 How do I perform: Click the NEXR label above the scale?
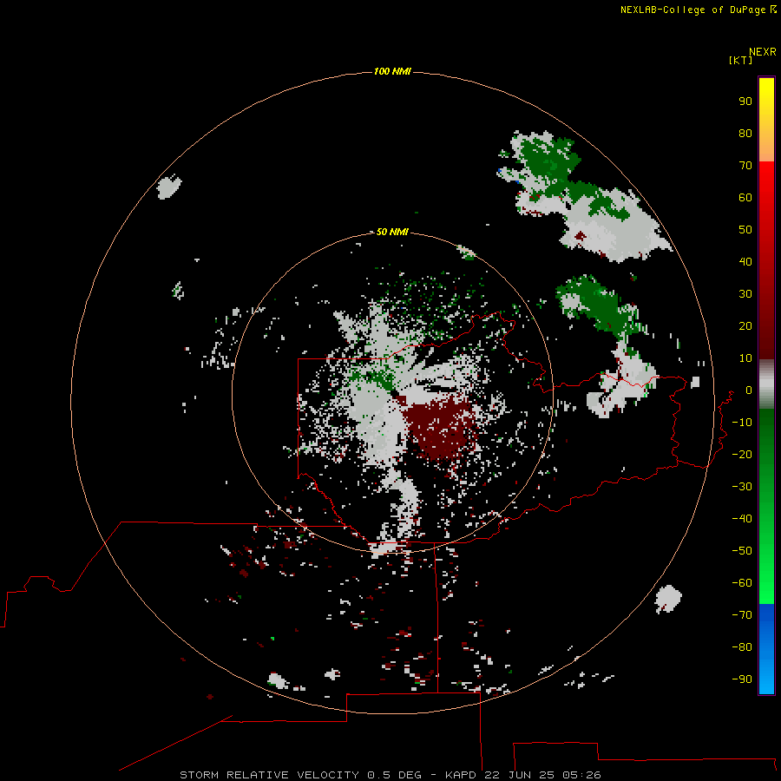click(x=763, y=52)
